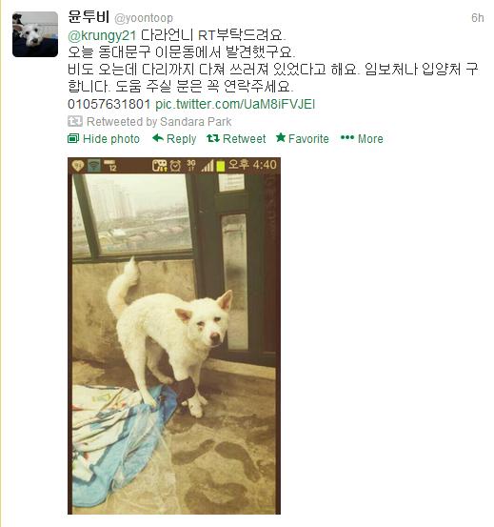The width and height of the screenshot is (494, 527).
Task: Click the phone number 01057631801
Action: click(x=109, y=104)
